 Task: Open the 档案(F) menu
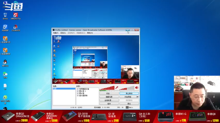[x=56, y=33]
